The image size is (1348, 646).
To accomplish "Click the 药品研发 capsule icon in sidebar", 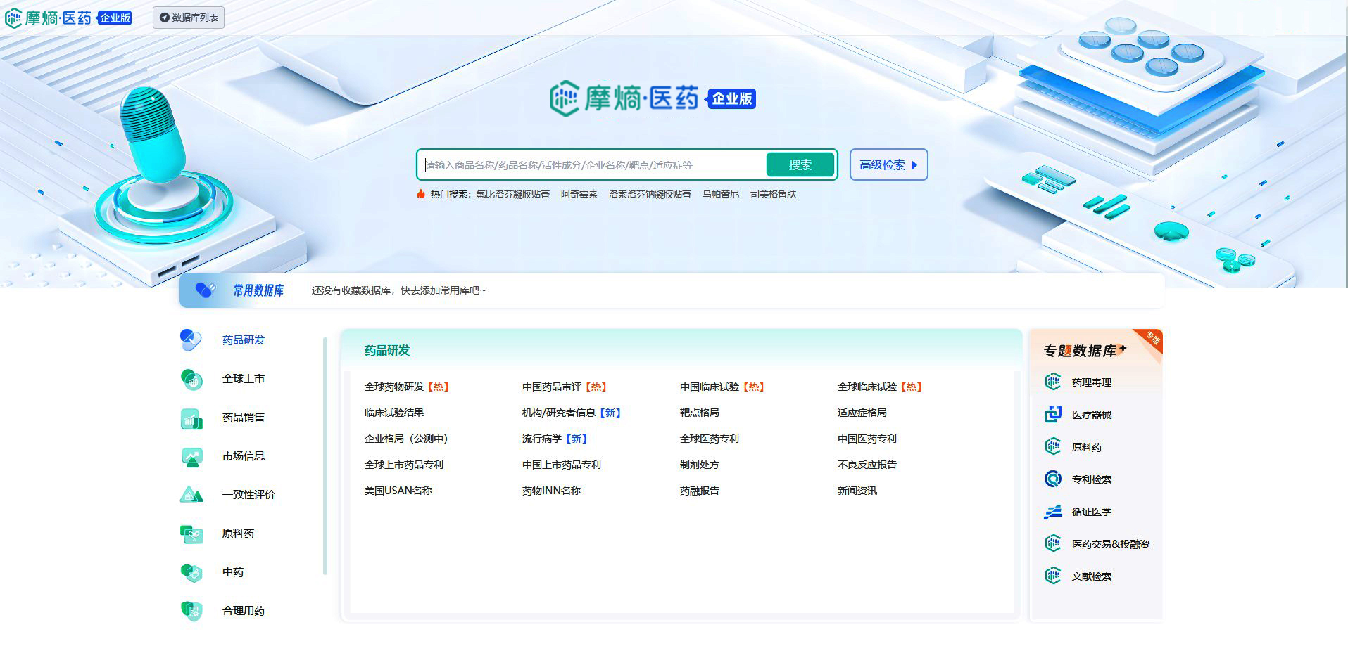I will pyautogui.click(x=191, y=340).
